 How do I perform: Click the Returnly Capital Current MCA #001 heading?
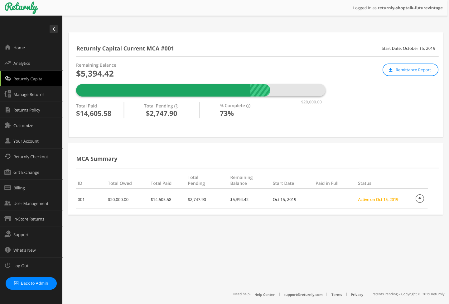coord(125,48)
